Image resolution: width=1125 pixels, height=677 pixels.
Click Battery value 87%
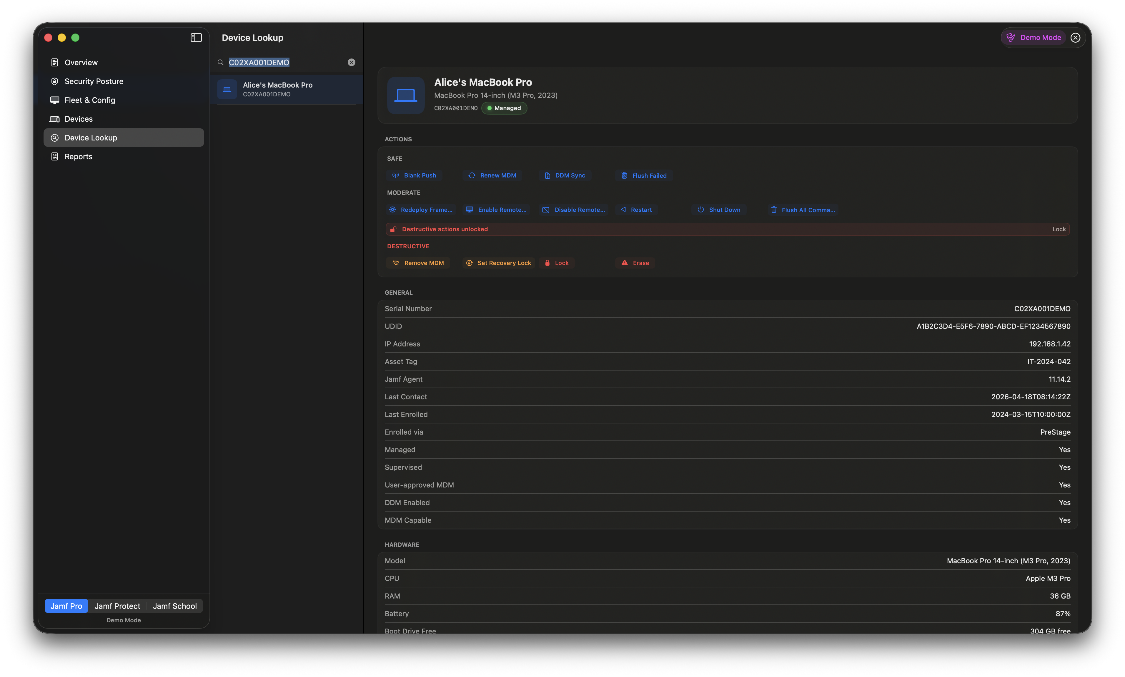pos(1062,614)
